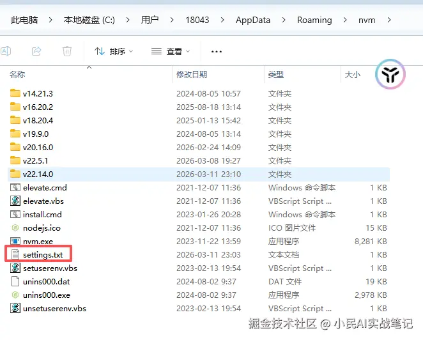Screen dimensions: 423x340
Task: Expand chevron after nvm breadcrumb
Action: [x=389, y=20]
